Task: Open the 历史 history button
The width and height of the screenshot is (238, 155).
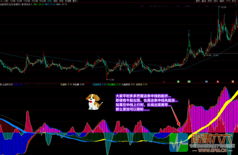Action: 210,1
